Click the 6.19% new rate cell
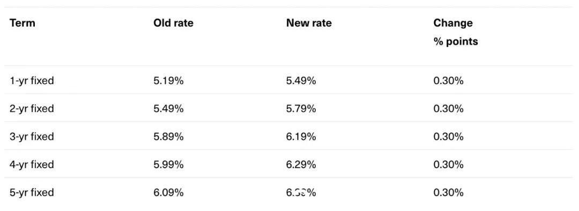Image resolution: width=579 pixels, height=211 pixels. (x=301, y=137)
